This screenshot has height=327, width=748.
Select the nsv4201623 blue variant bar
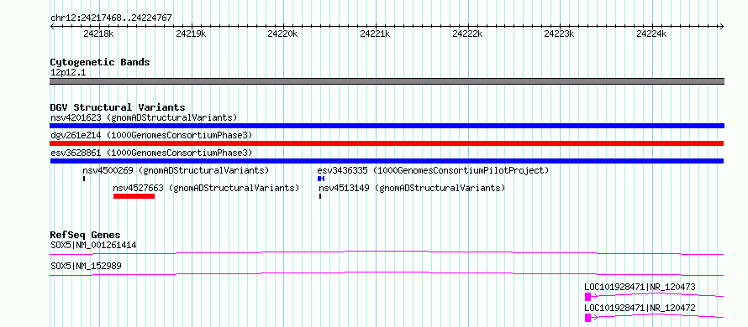[387, 126]
